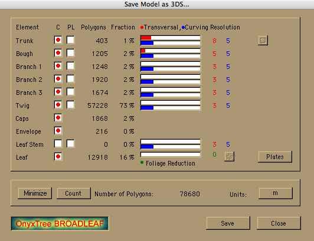Image resolution: width=314 pixels, height=241 pixels.
Task: Click the Caps polygon count 1868
Action: tap(100, 118)
